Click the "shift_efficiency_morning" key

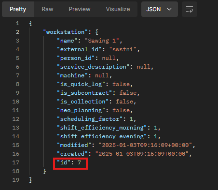[102, 128]
